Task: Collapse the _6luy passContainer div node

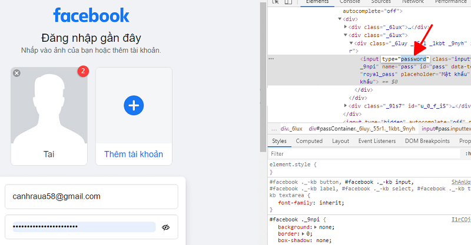Action: click(x=351, y=43)
